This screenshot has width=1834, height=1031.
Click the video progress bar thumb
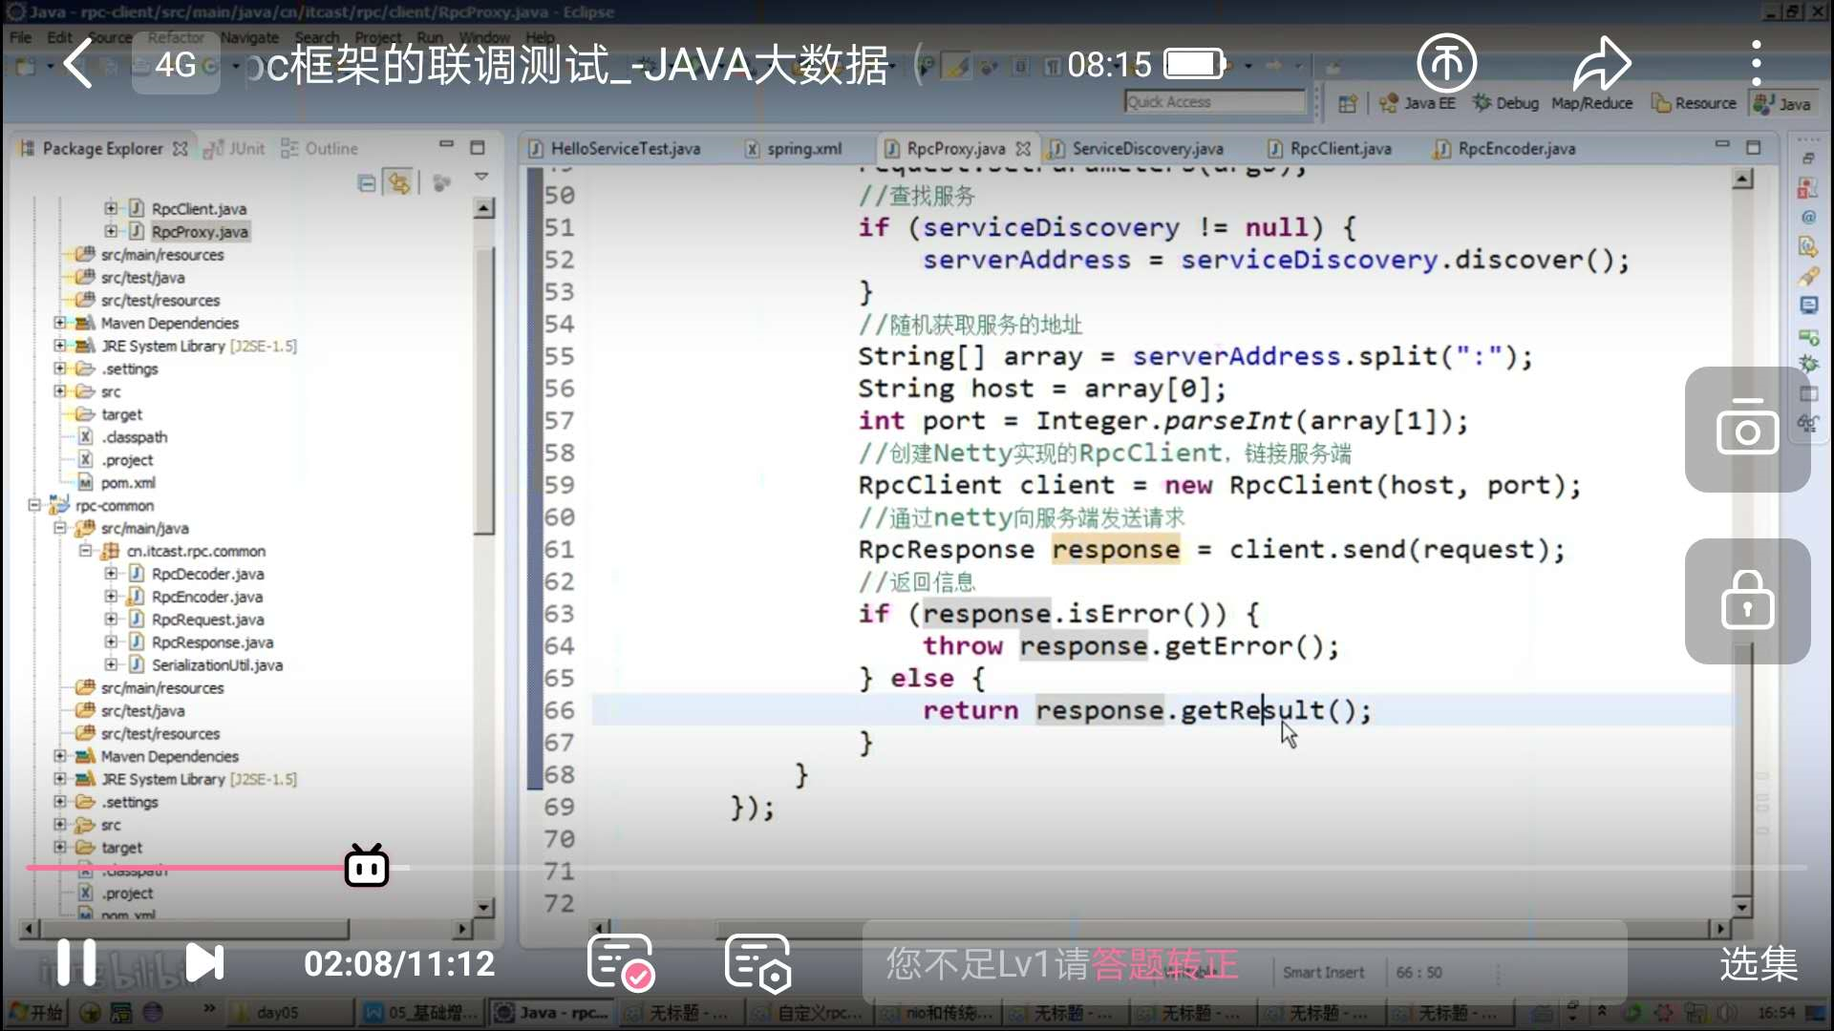point(367,867)
